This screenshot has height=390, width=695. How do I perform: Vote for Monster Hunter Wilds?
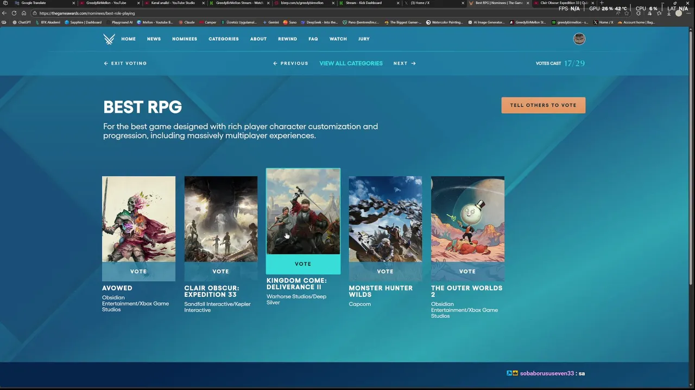click(385, 271)
